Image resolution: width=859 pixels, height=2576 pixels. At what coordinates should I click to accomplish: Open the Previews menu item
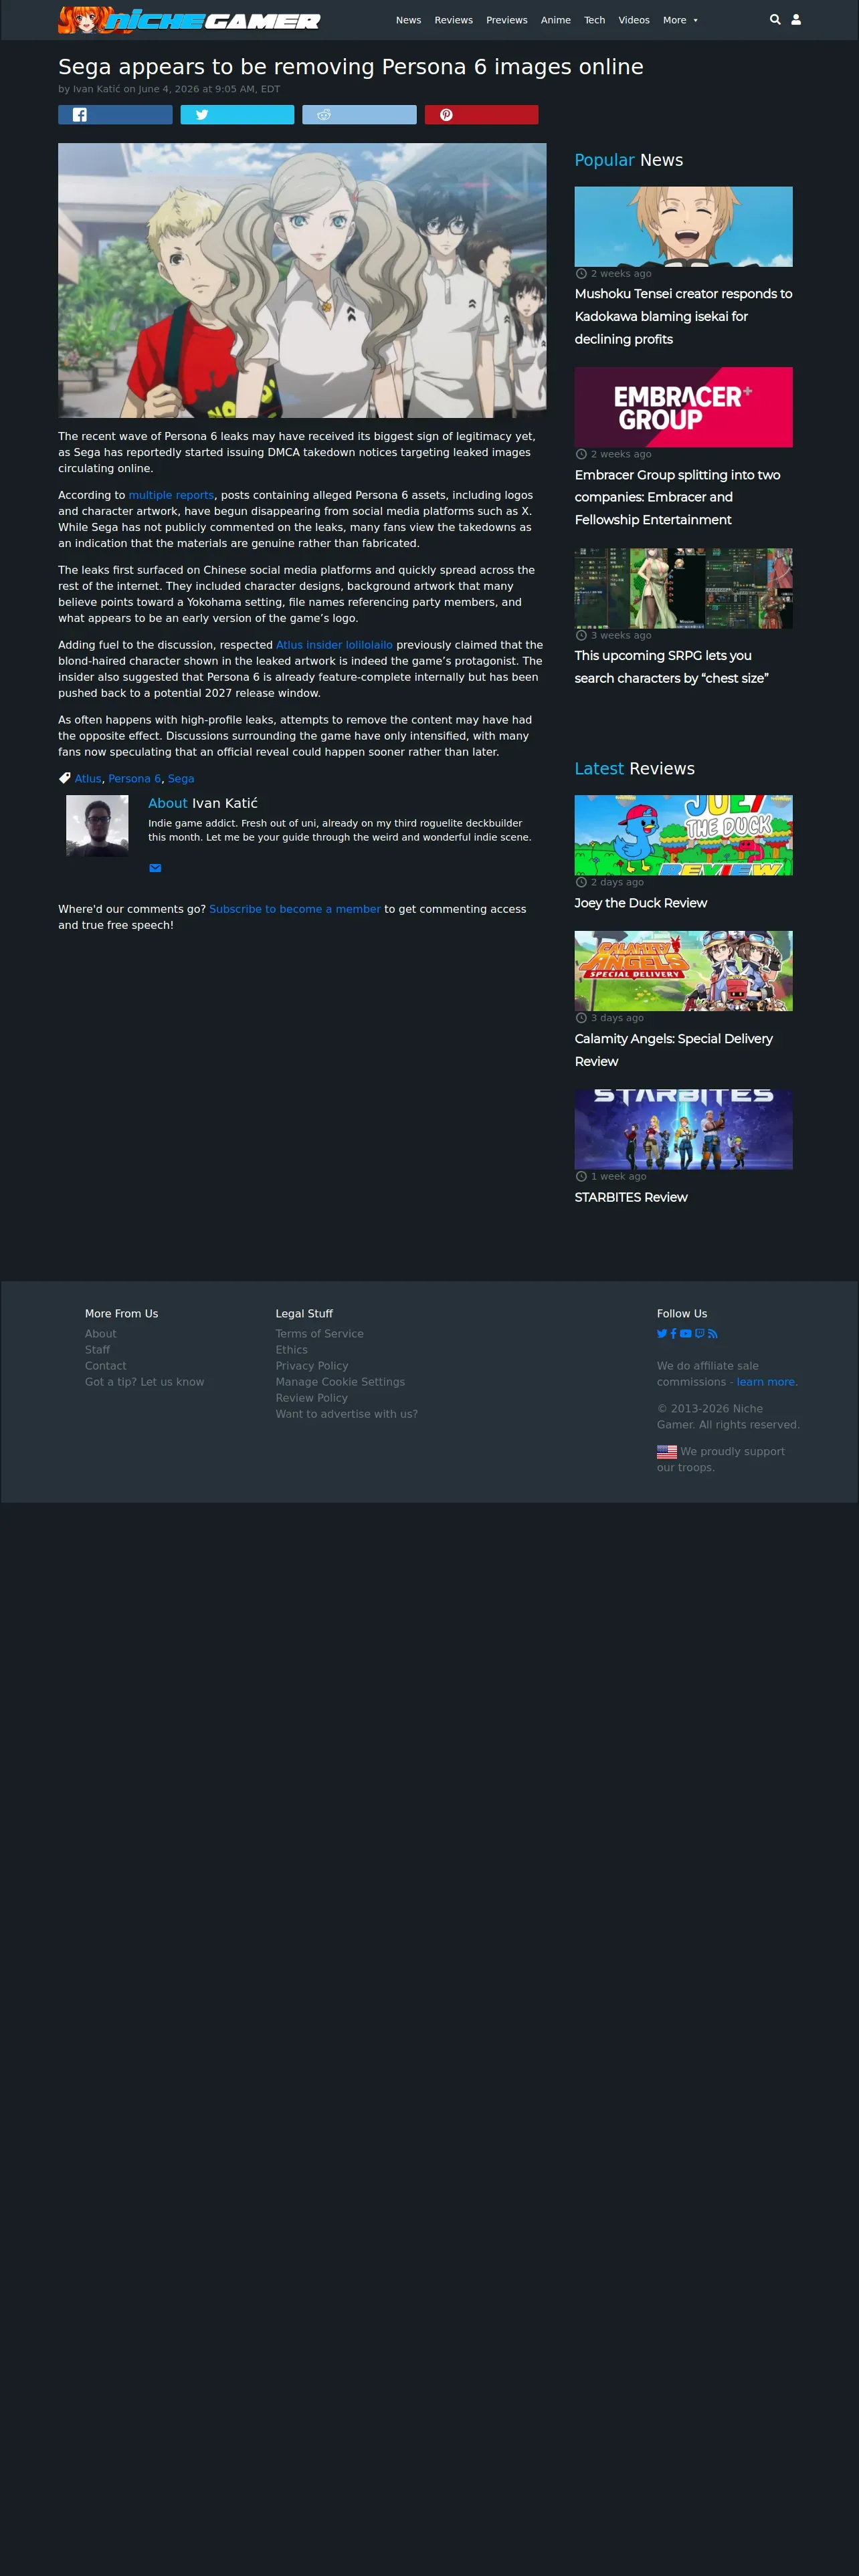click(507, 20)
